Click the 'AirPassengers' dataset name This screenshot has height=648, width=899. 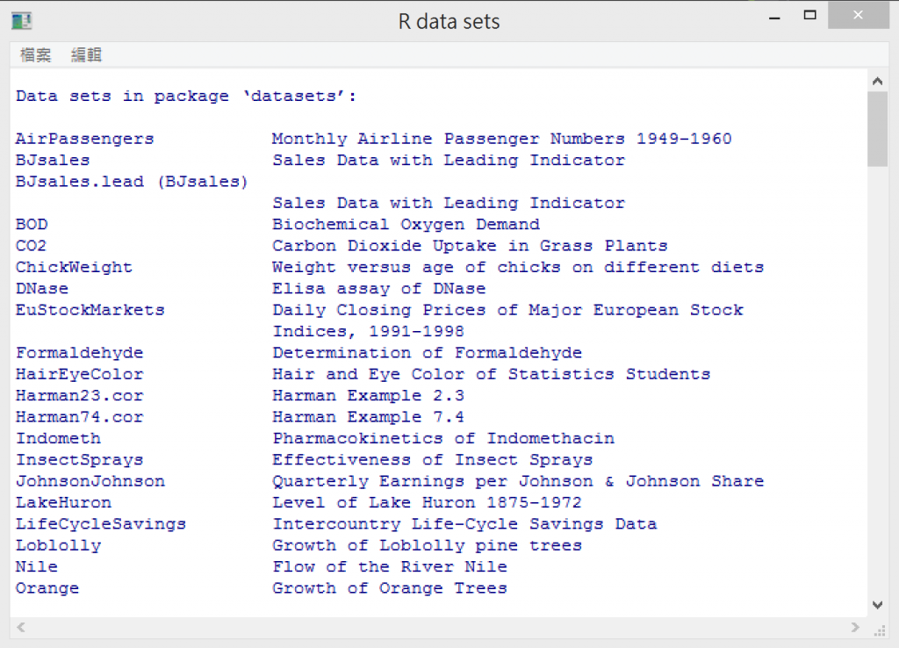pos(85,139)
